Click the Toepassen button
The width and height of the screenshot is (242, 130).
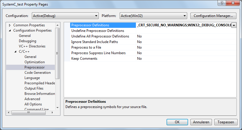226,122
